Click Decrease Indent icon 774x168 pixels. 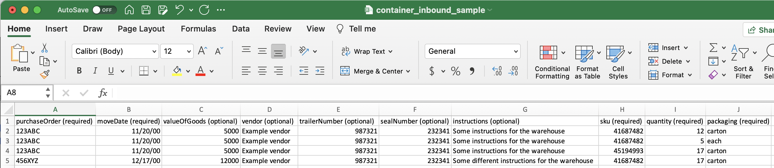click(304, 71)
